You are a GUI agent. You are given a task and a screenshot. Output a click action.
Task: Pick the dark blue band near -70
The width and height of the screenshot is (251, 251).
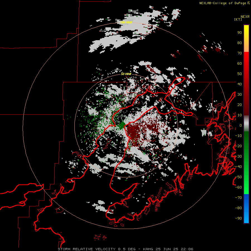pyautogui.click(x=246, y=198)
